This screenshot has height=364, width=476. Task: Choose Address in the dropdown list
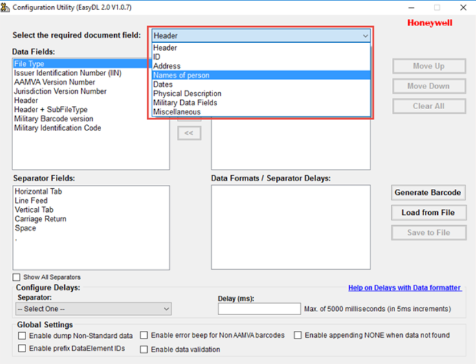click(261, 66)
